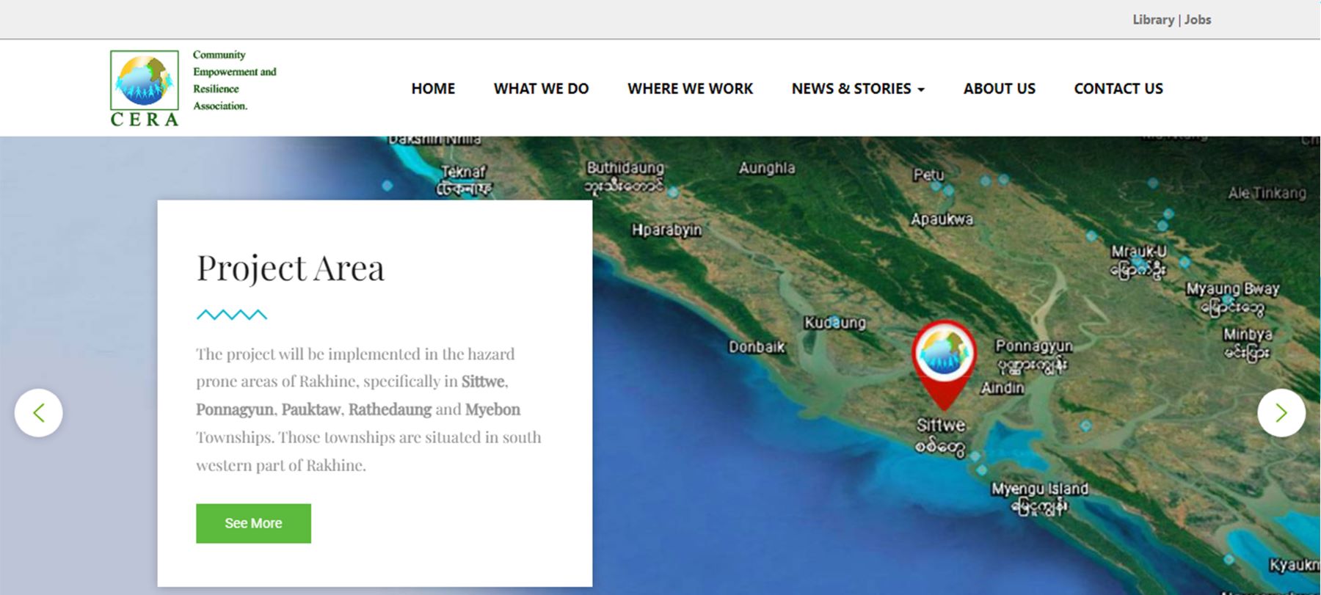
Task: Select WHAT WE DO in navigation
Action: coord(541,89)
